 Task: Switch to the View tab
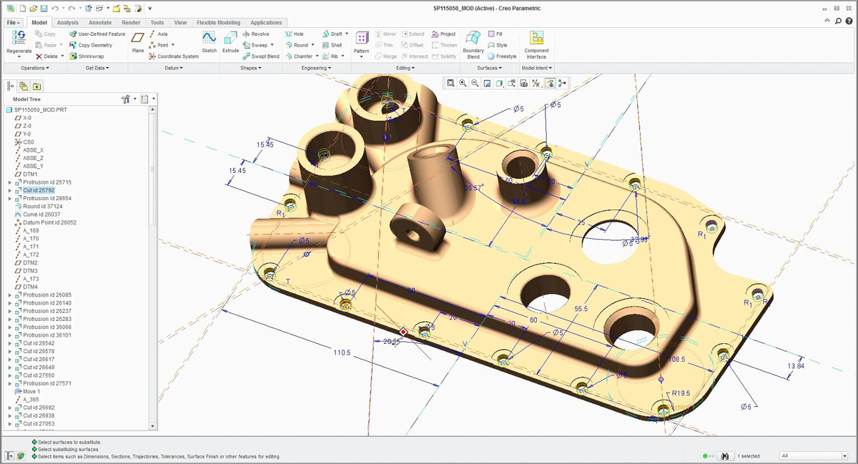[180, 22]
